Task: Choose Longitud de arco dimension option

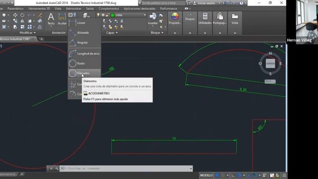Action: pyautogui.click(x=84, y=54)
